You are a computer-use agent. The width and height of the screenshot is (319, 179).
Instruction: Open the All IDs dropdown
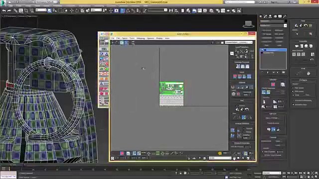click(220, 158)
